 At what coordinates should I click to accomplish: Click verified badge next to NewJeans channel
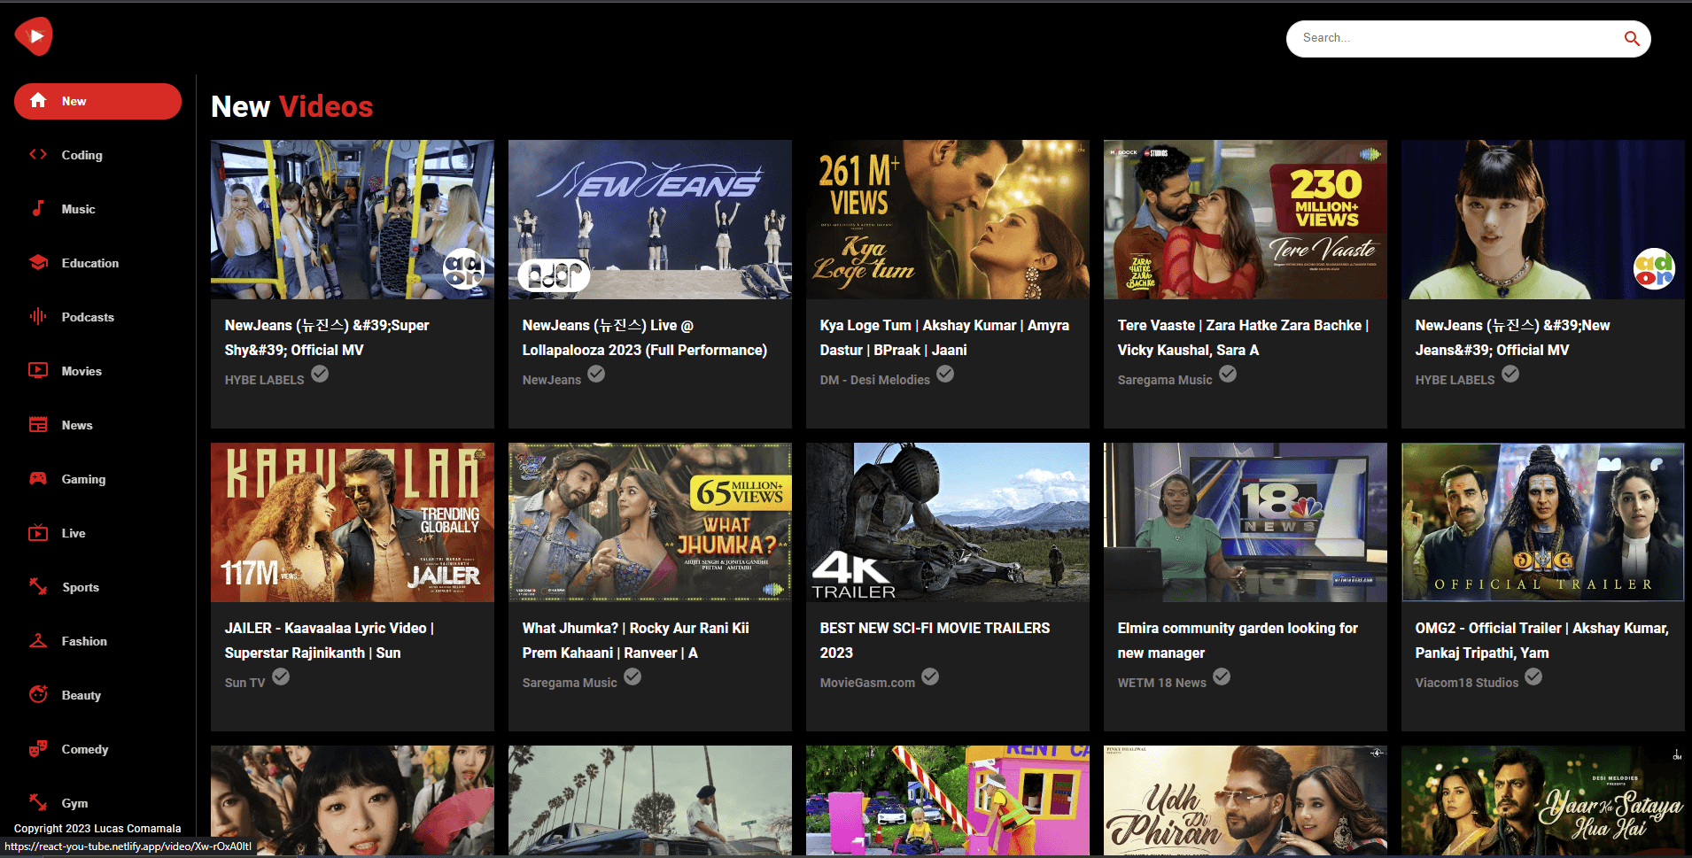pyautogui.click(x=596, y=375)
